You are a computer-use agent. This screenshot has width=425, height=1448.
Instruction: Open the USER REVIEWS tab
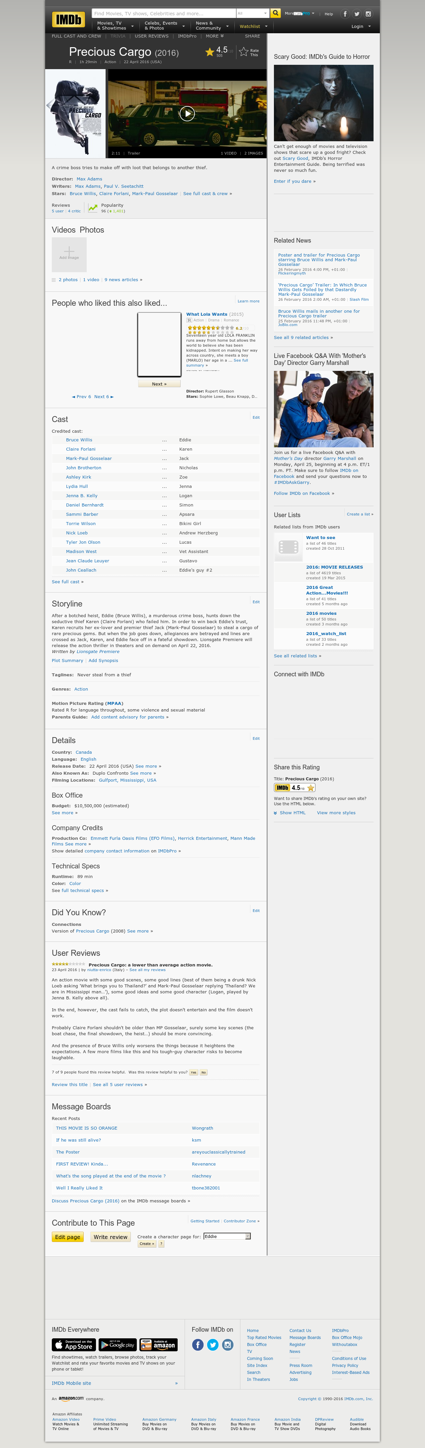click(152, 36)
